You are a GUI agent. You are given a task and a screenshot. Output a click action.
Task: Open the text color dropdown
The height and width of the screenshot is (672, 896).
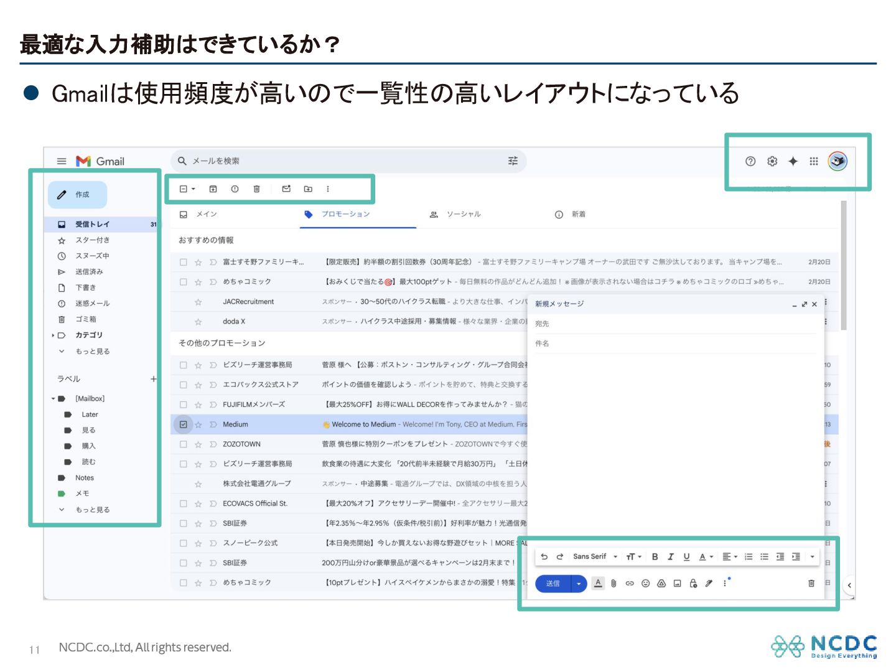(x=706, y=557)
